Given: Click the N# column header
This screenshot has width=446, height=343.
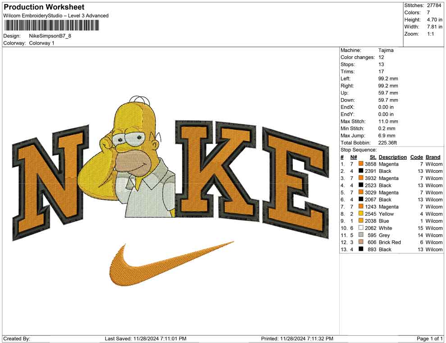Looking at the screenshot, I should pos(354,157).
